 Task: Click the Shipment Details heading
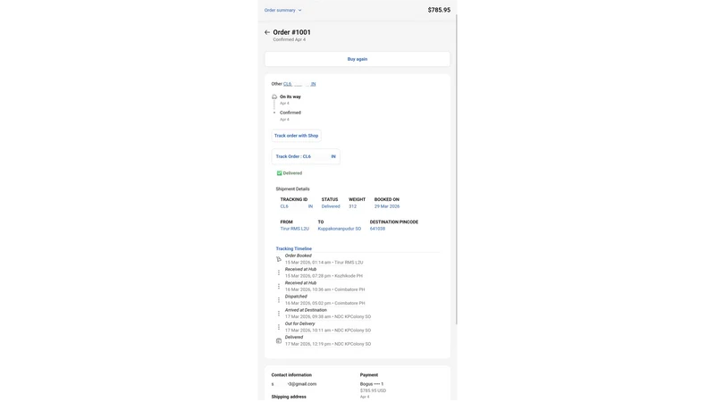(292, 189)
